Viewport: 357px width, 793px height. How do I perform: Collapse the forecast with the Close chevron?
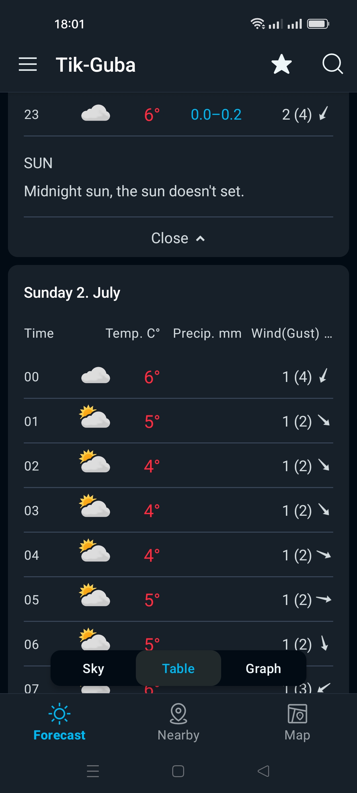[178, 238]
